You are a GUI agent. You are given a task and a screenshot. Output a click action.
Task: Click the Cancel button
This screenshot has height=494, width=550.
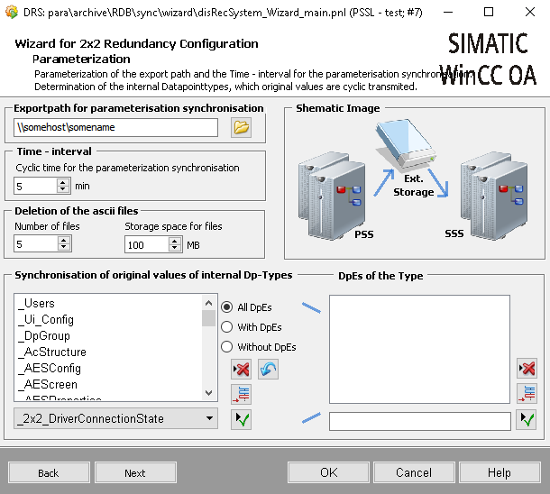tap(414, 472)
